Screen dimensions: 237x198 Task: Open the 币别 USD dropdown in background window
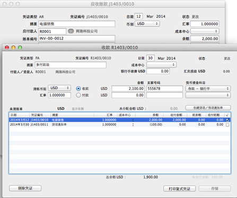[147, 24]
